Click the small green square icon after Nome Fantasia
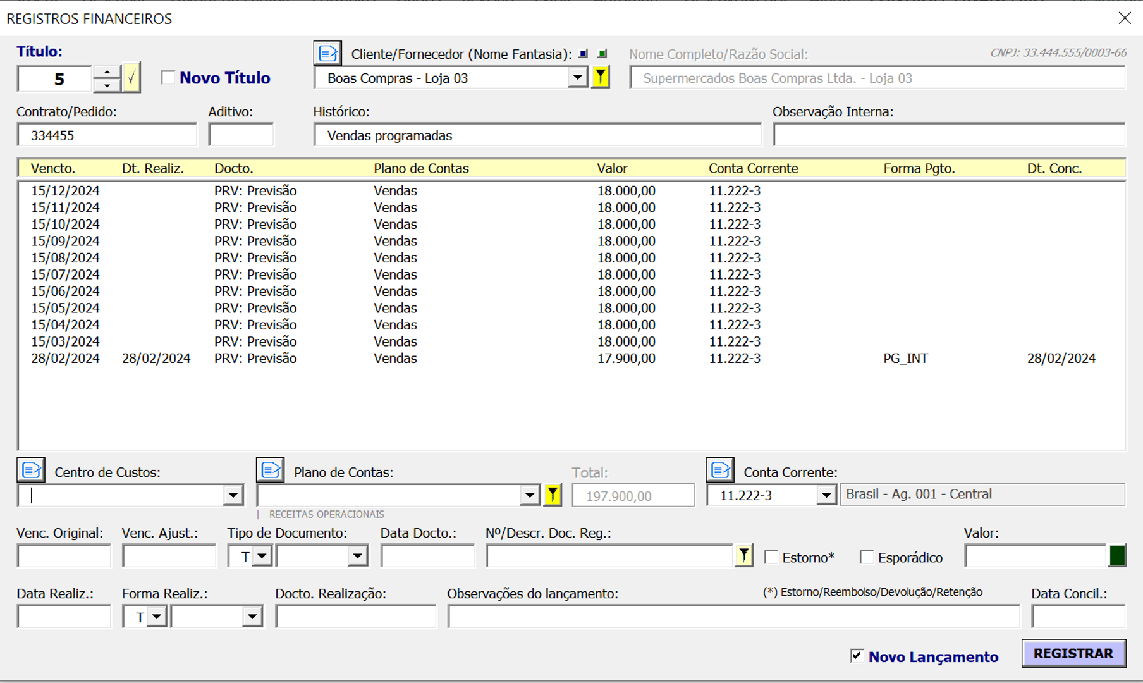 (602, 54)
